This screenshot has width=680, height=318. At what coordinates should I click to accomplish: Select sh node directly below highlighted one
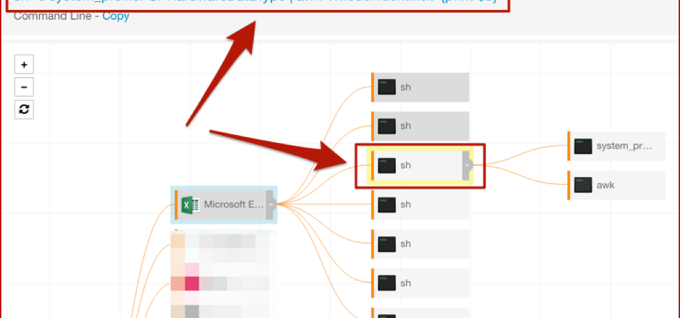click(406, 205)
